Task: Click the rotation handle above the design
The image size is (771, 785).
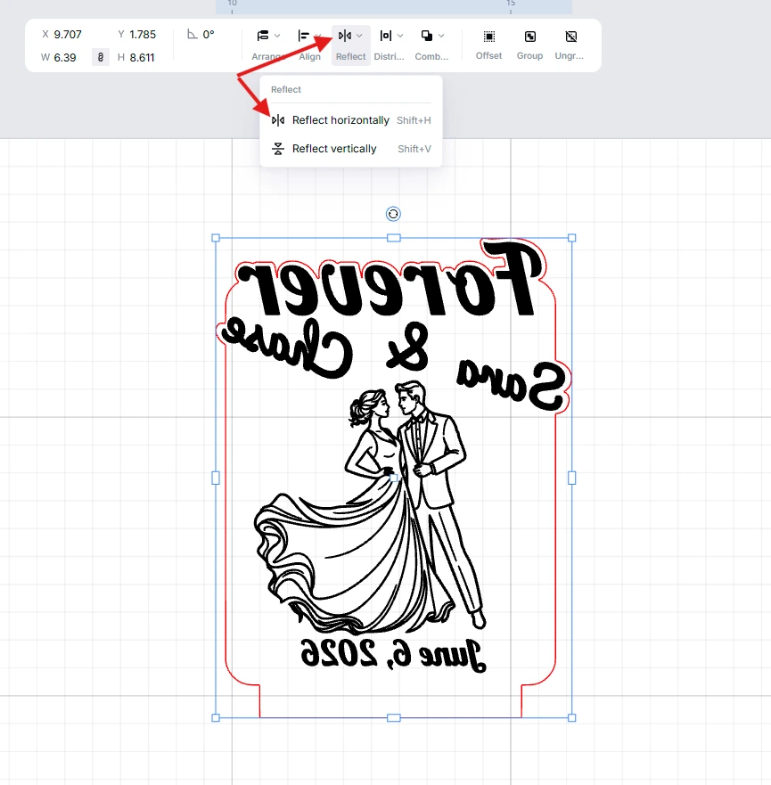Action: click(x=393, y=214)
